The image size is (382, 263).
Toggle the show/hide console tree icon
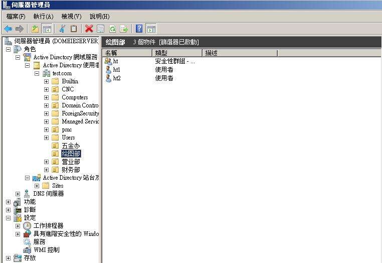[47, 29]
